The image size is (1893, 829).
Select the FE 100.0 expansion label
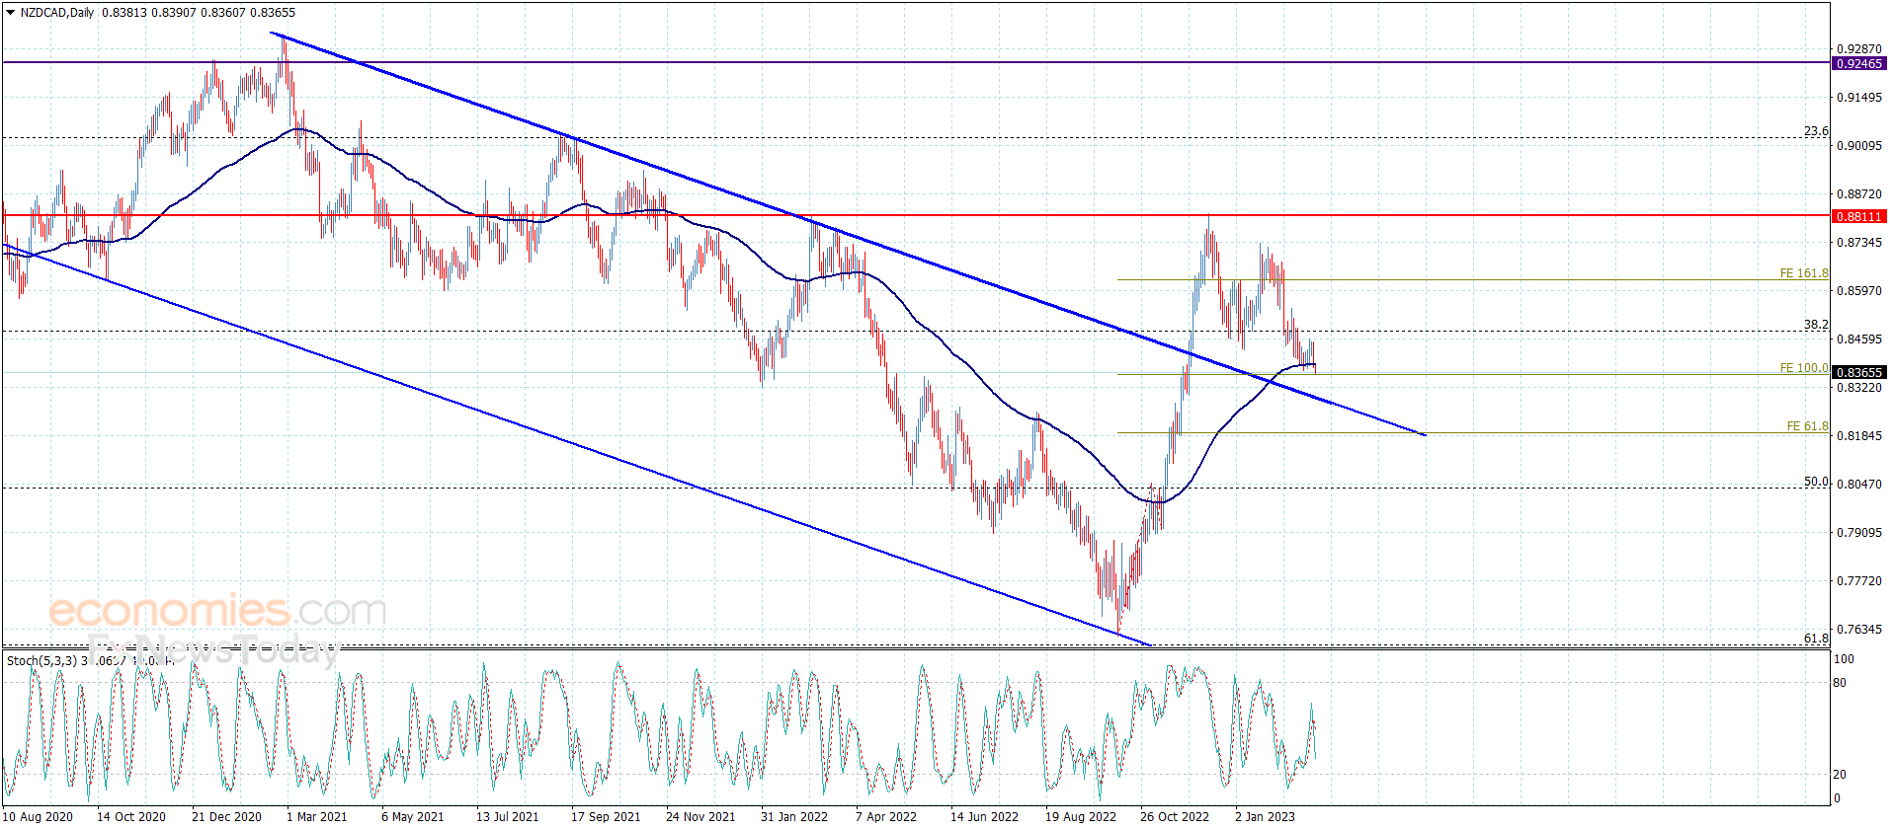(1804, 368)
